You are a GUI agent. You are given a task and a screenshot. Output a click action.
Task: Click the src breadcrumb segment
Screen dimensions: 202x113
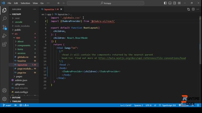[43, 14]
